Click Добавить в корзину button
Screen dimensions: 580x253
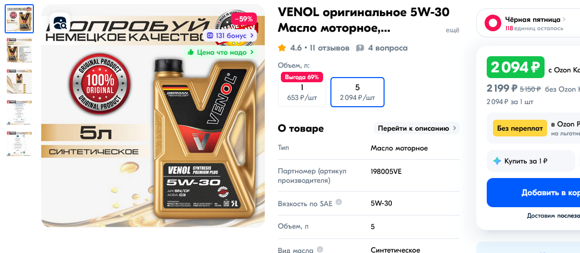pyautogui.click(x=534, y=193)
